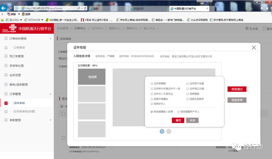The height and width of the screenshot is (159, 272).
Task: Select the 活体审核 red envelope icon in sidebar
Action: 6,103
